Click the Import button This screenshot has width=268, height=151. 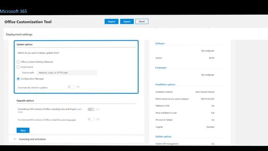tap(111, 21)
